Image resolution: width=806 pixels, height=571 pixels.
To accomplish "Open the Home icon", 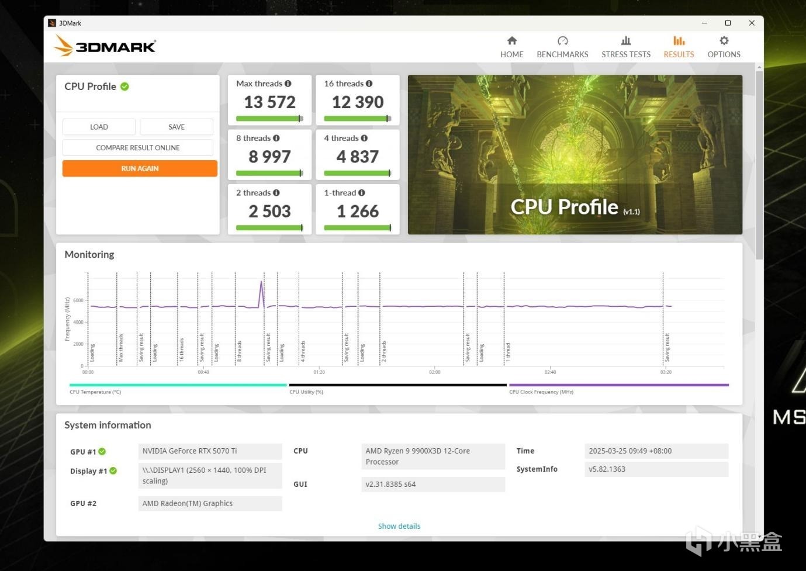I will coord(512,40).
